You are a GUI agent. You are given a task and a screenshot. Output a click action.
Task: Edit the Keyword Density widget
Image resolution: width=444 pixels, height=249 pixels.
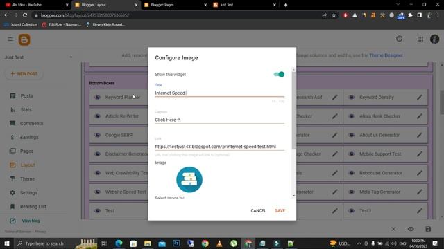pyautogui.click(x=419, y=97)
